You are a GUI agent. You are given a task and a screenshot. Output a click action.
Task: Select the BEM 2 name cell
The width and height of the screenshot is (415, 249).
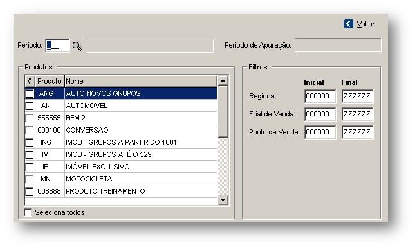(141, 118)
